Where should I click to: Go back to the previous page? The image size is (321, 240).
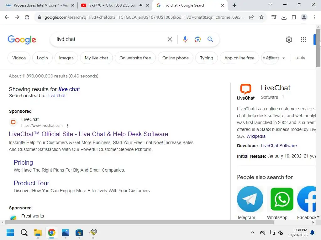7,17
